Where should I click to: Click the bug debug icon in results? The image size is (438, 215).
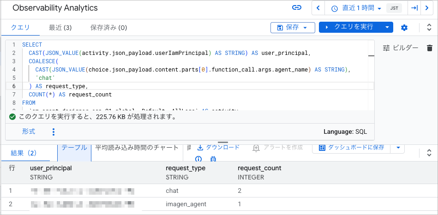tap(213, 159)
